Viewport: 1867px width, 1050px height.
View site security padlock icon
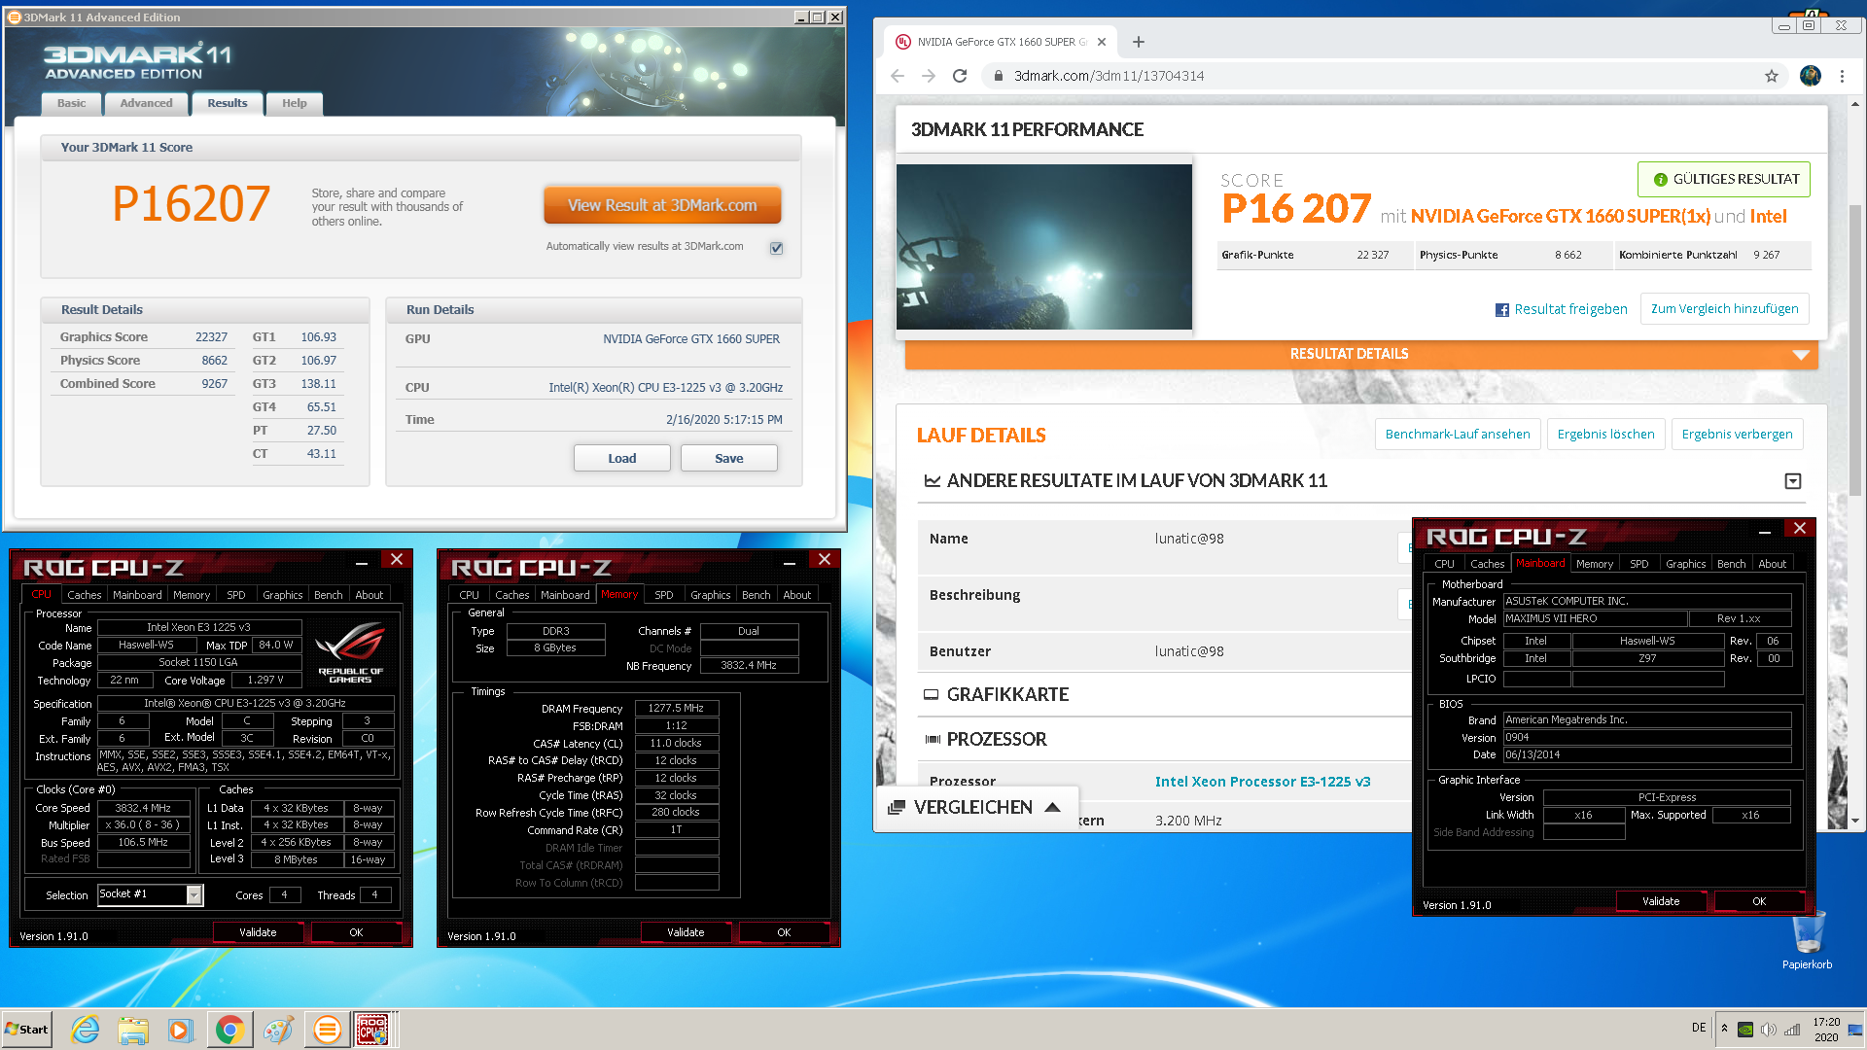click(998, 76)
